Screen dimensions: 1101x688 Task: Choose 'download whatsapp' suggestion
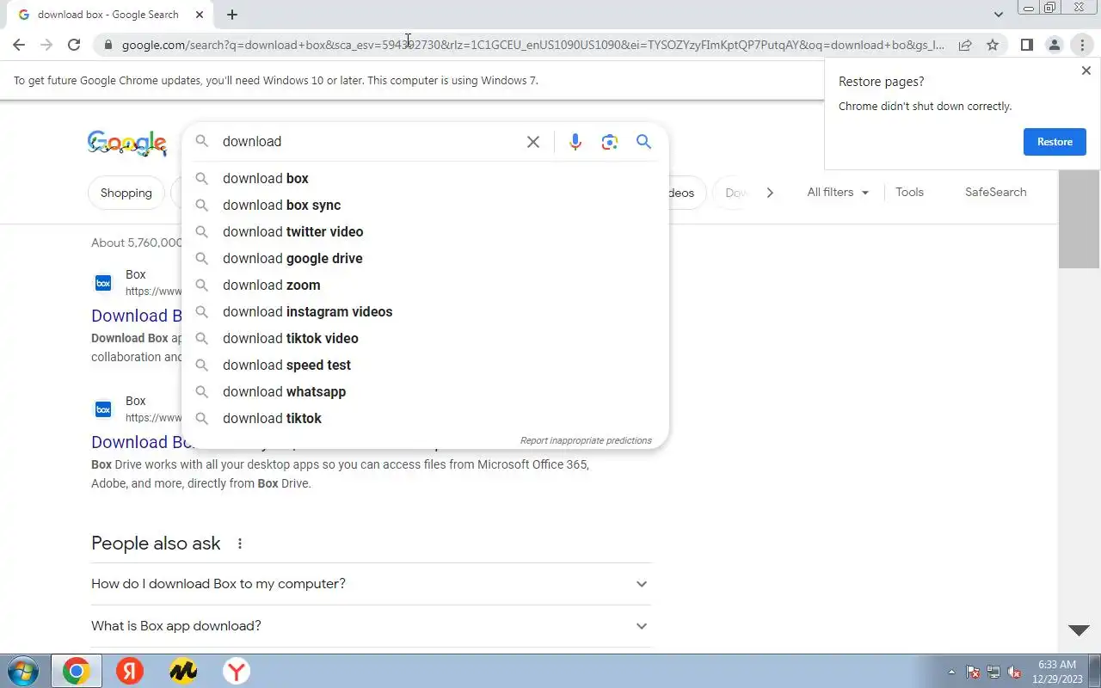[x=425, y=391]
